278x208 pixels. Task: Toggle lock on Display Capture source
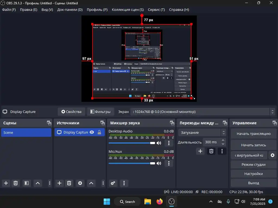[x=99, y=132]
